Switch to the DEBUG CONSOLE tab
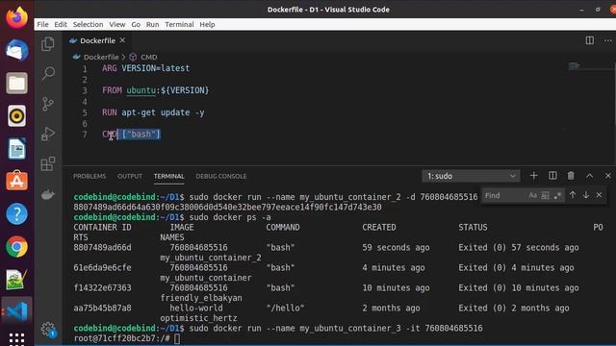616x346 pixels. (221, 176)
